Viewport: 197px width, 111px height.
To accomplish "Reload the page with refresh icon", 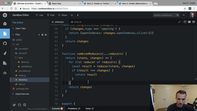I will pos(11,9).
